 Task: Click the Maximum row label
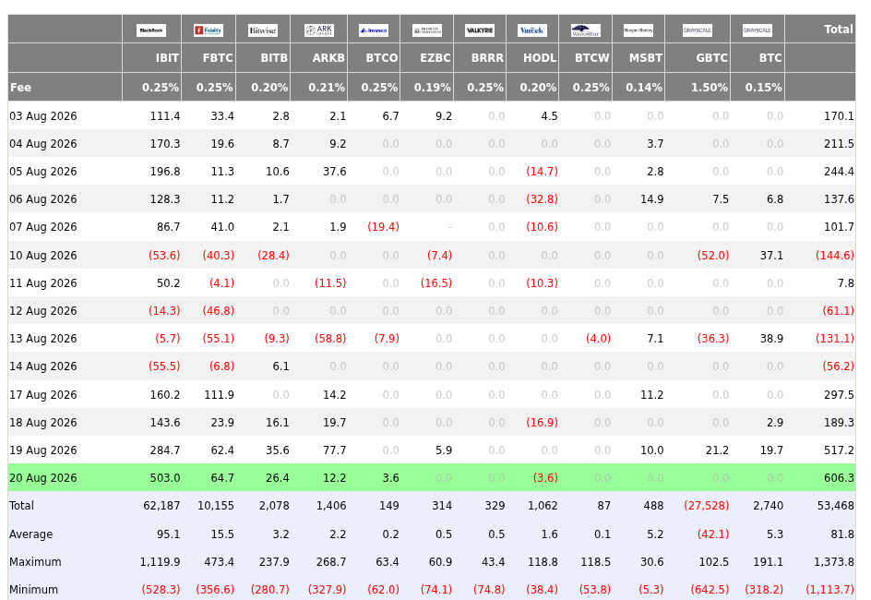pos(36,562)
